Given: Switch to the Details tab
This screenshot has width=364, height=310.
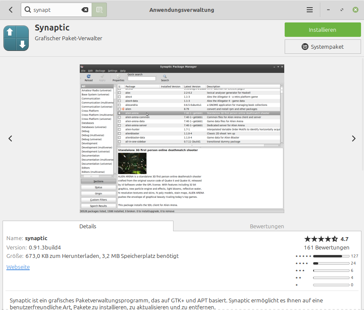Looking at the screenshot, I should pyautogui.click(x=88, y=226).
